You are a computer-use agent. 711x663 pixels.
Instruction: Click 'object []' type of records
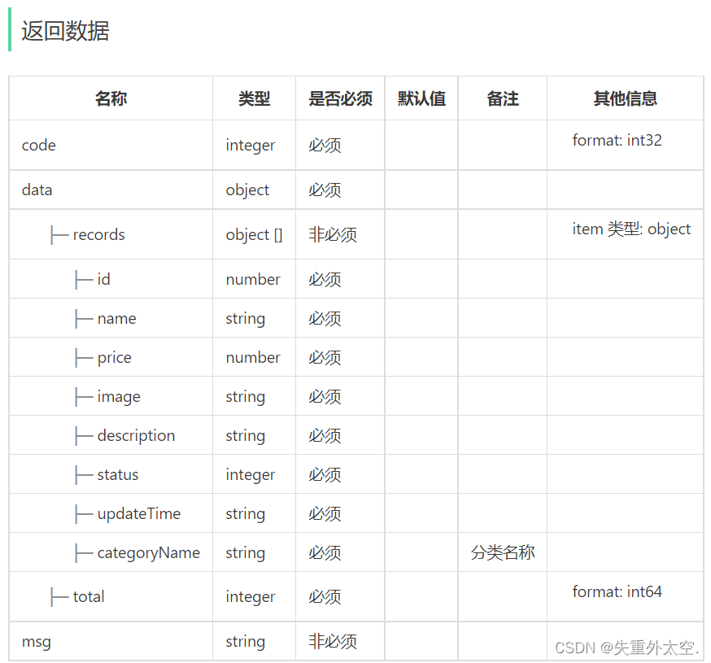point(255,234)
